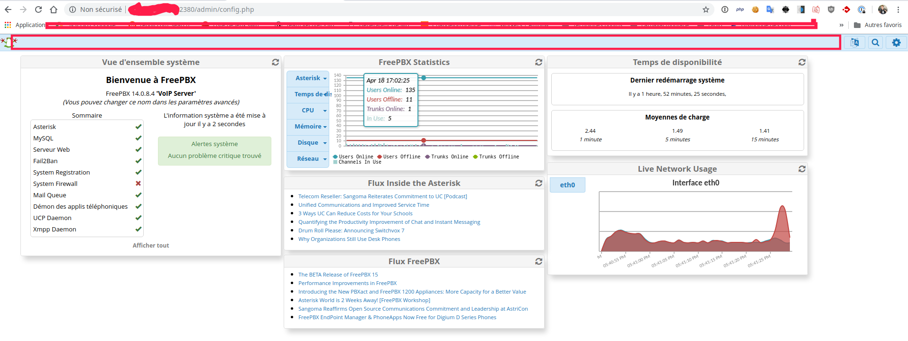Click the Users Online data point on chart
Screen dimensions: 908x341
[x=424, y=78]
